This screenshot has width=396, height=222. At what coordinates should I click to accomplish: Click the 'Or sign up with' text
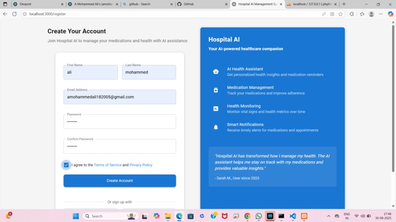point(120,202)
